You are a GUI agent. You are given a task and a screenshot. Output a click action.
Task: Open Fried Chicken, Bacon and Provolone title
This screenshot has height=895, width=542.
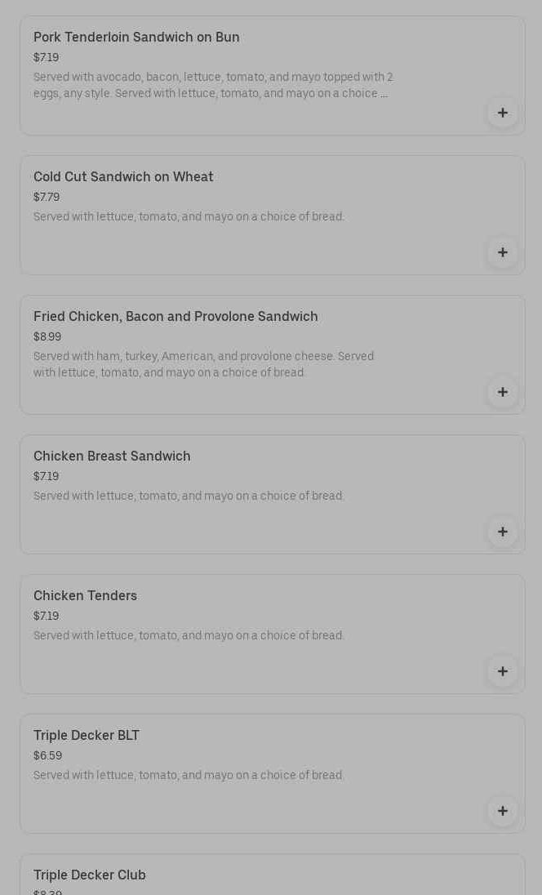click(x=175, y=317)
